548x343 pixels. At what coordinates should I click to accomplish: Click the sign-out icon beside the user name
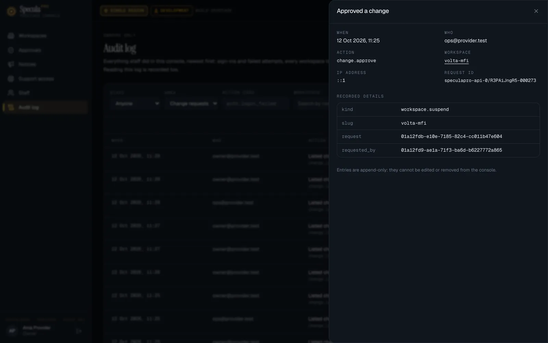pos(79,331)
